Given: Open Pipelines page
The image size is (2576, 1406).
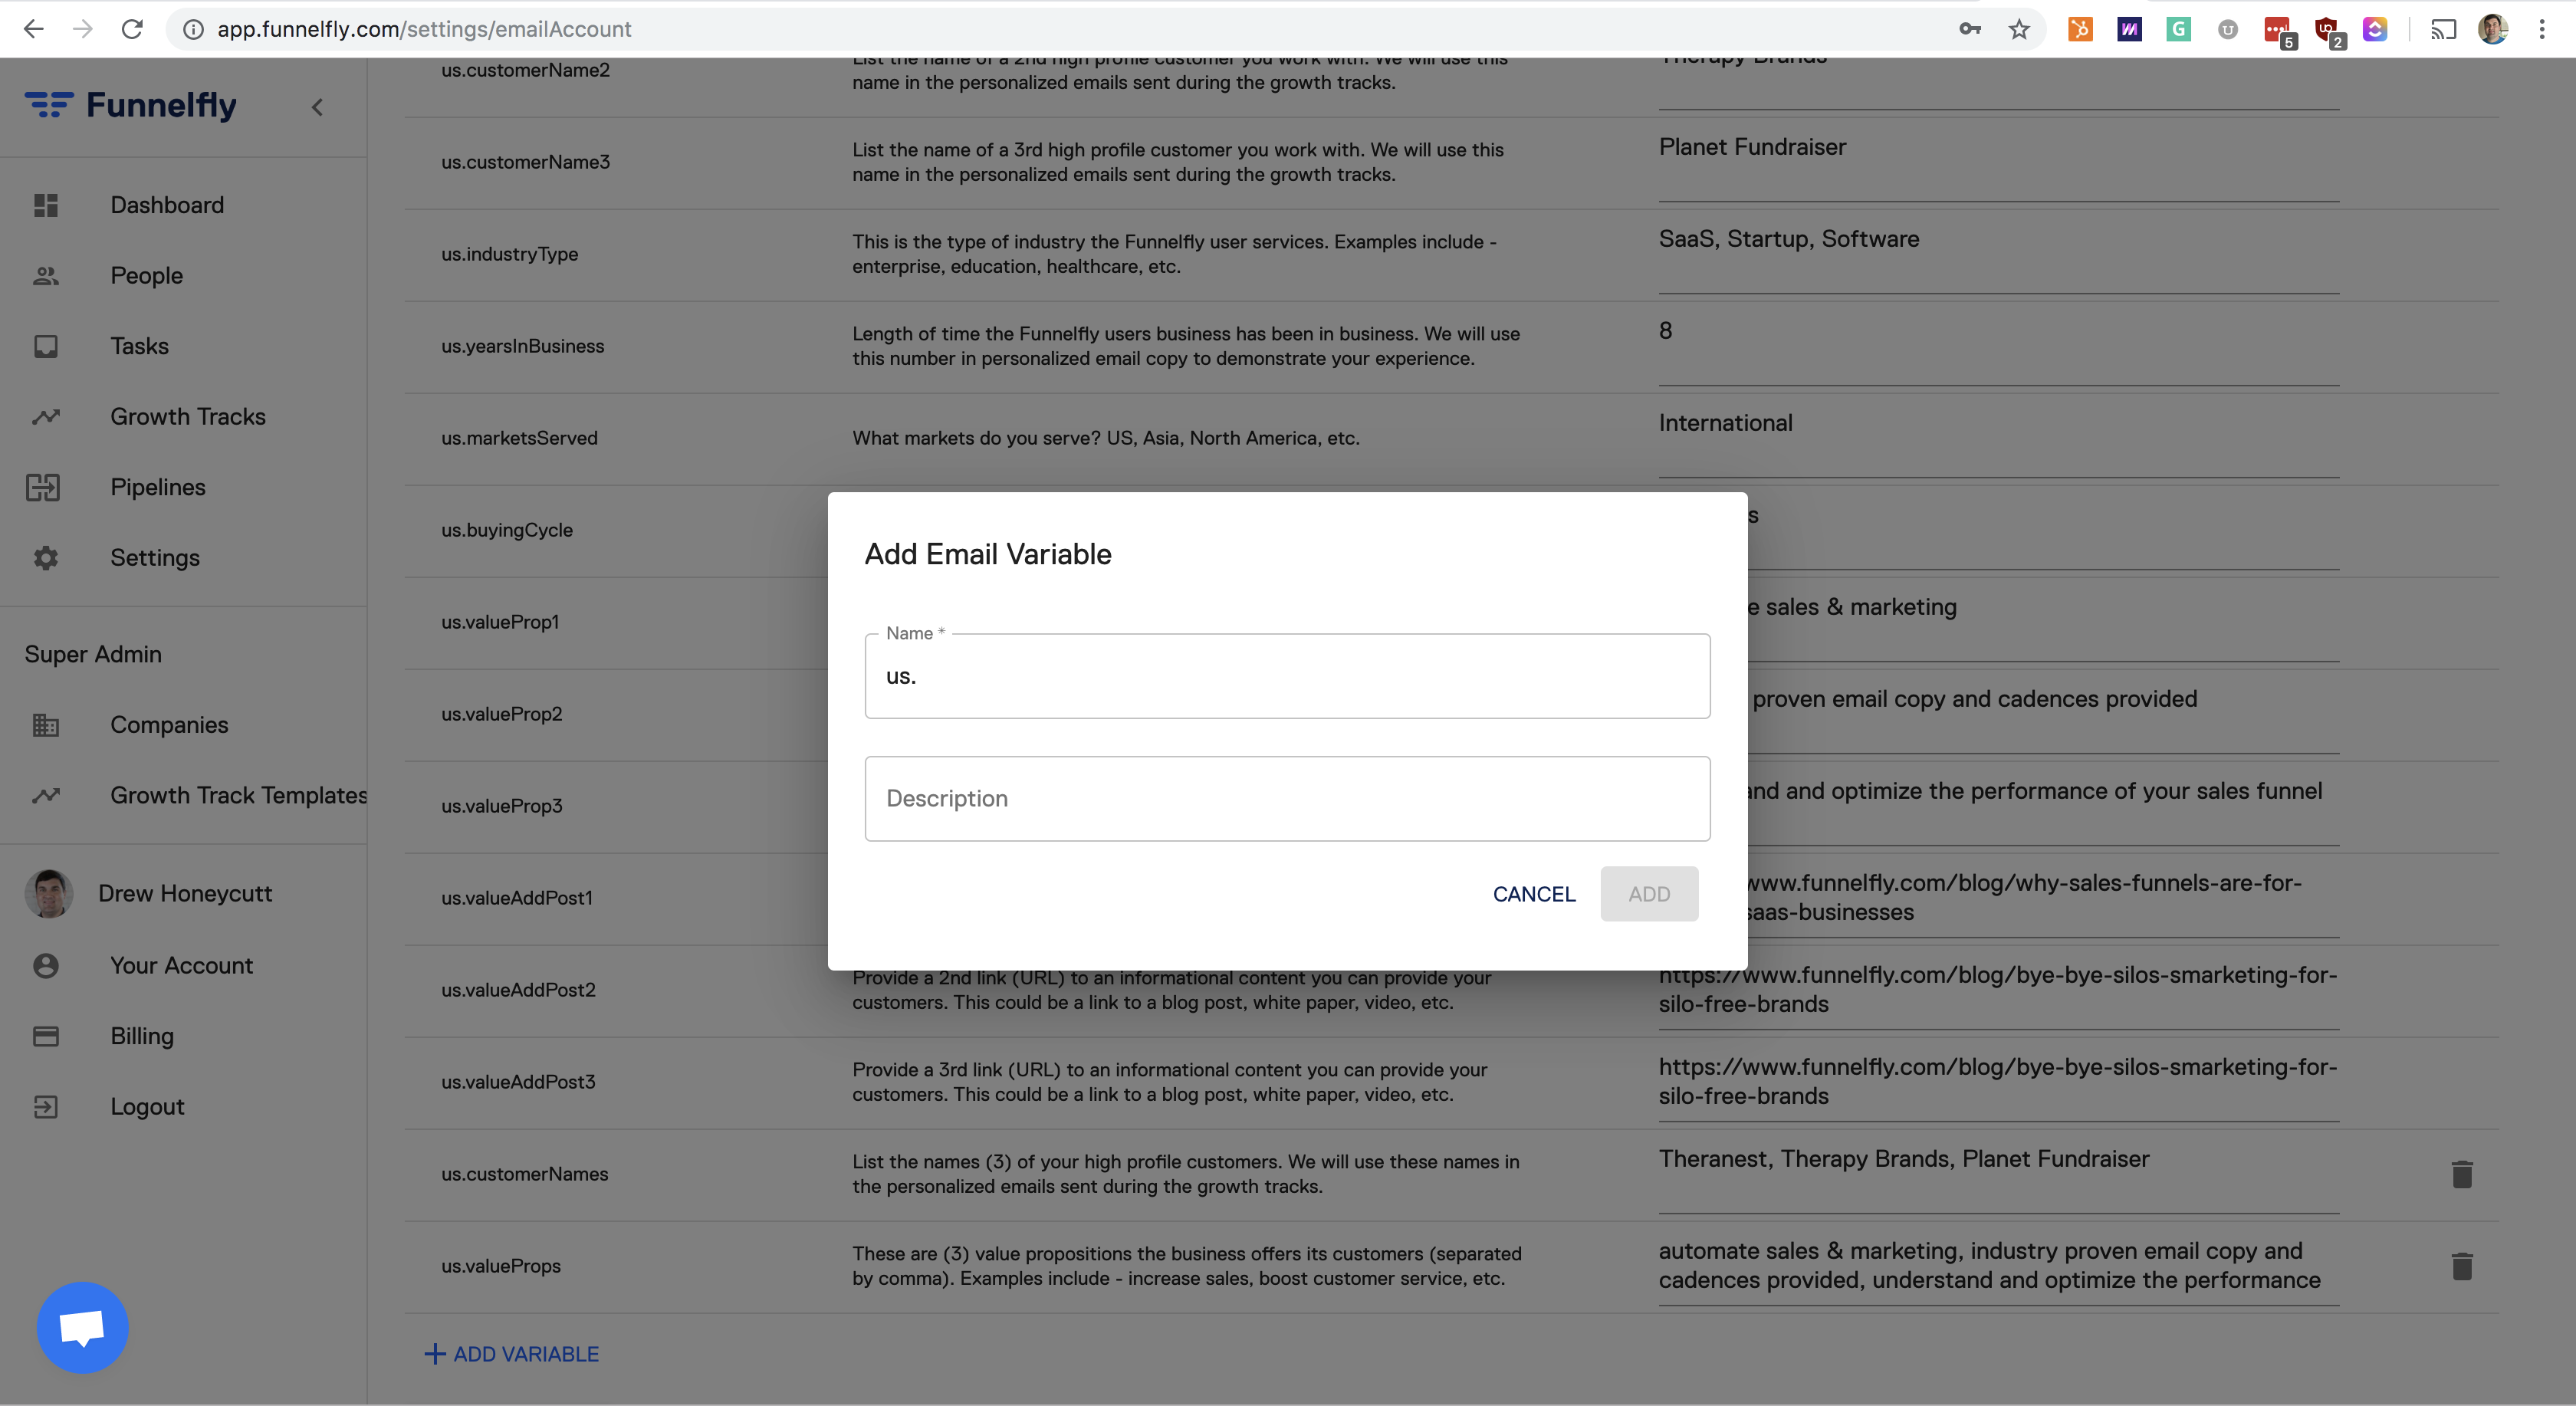Looking at the screenshot, I should click(158, 487).
